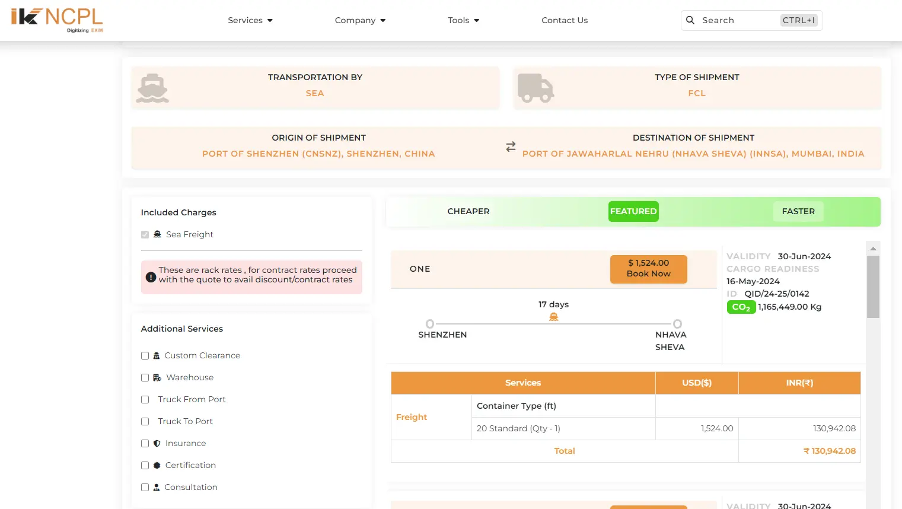Click the truck icon beside Type of Shipment
The height and width of the screenshot is (509, 902).
(536, 88)
